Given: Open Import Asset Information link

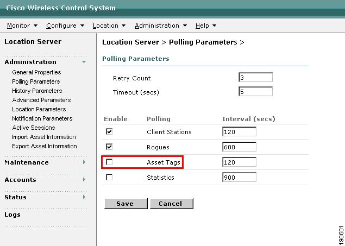Looking at the screenshot, I should (x=44, y=137).
